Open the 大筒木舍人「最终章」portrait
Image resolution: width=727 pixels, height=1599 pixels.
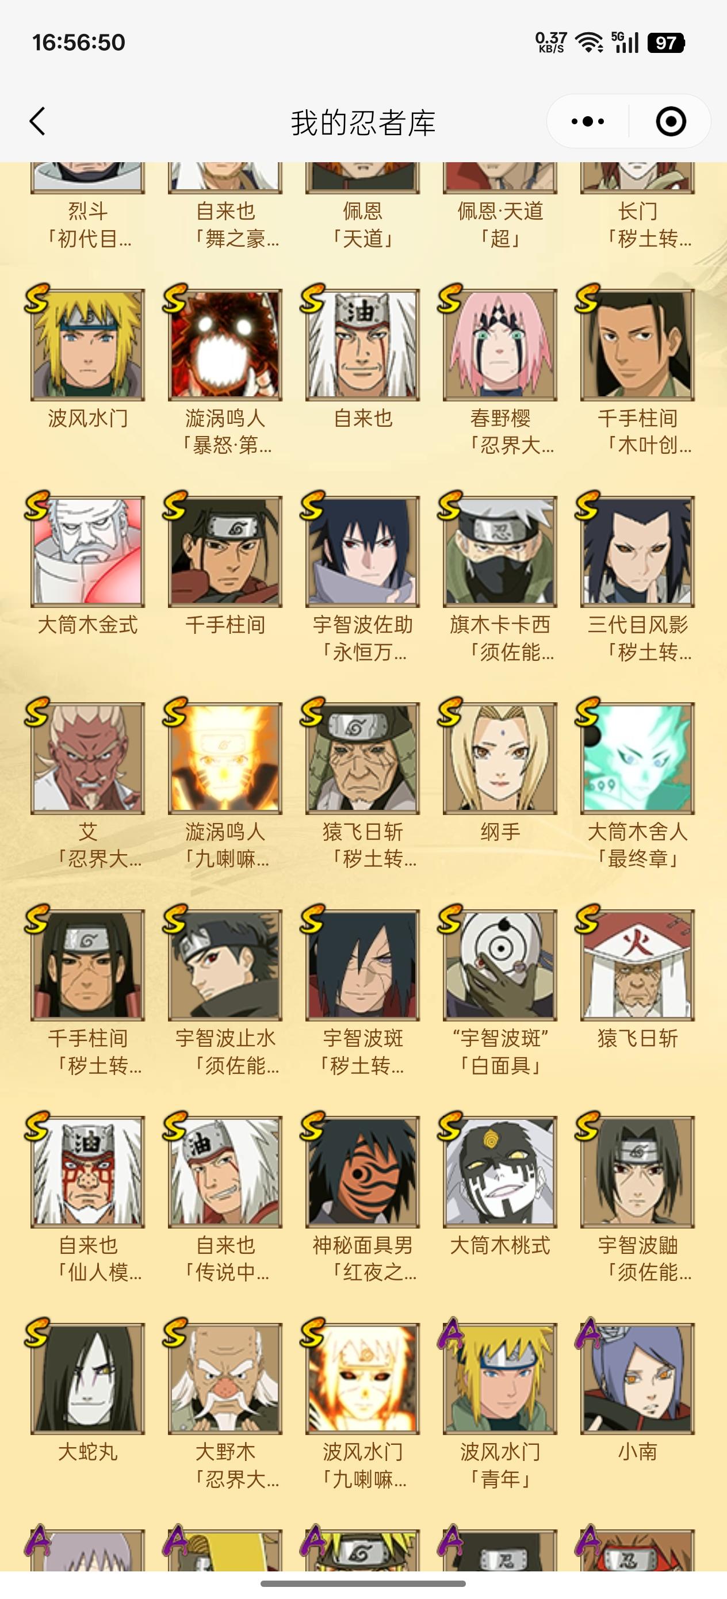point(638,758)
